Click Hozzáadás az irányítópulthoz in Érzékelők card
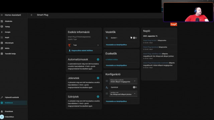 tap(116, 65)
